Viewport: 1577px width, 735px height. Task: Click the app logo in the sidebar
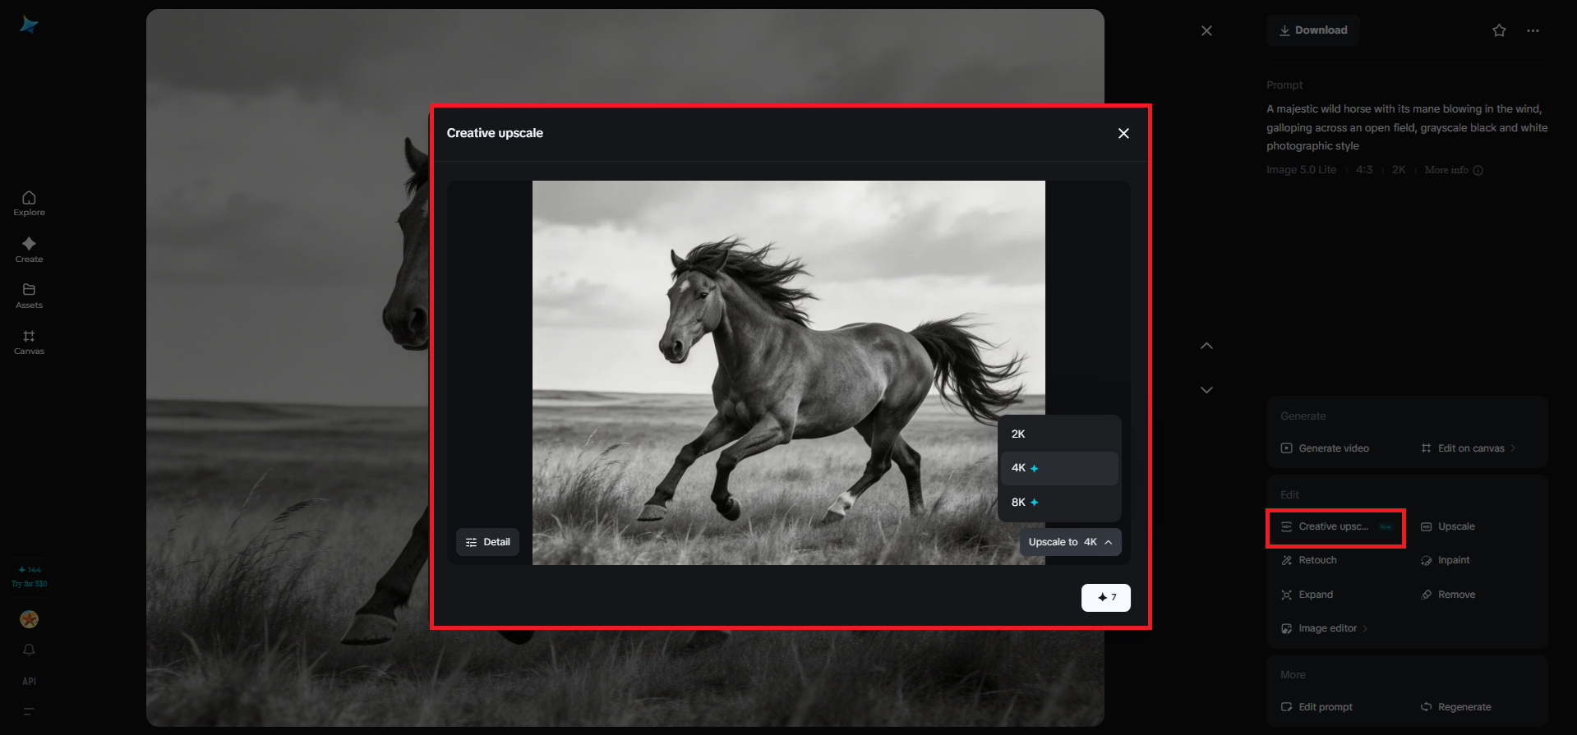coord(29,25)
